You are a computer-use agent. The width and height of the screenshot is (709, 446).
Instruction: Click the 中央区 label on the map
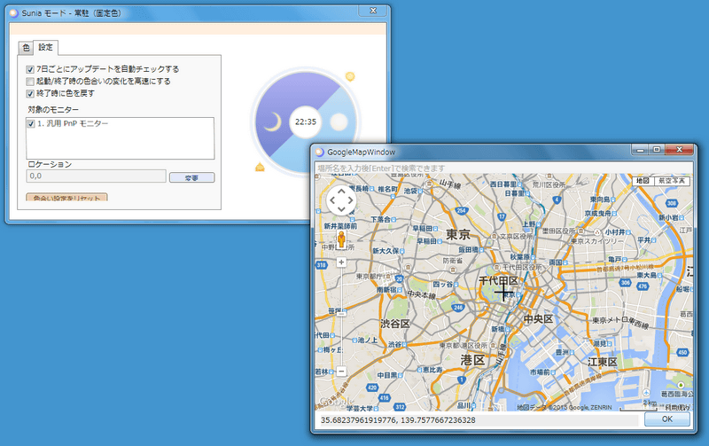[x=538, y=319]
